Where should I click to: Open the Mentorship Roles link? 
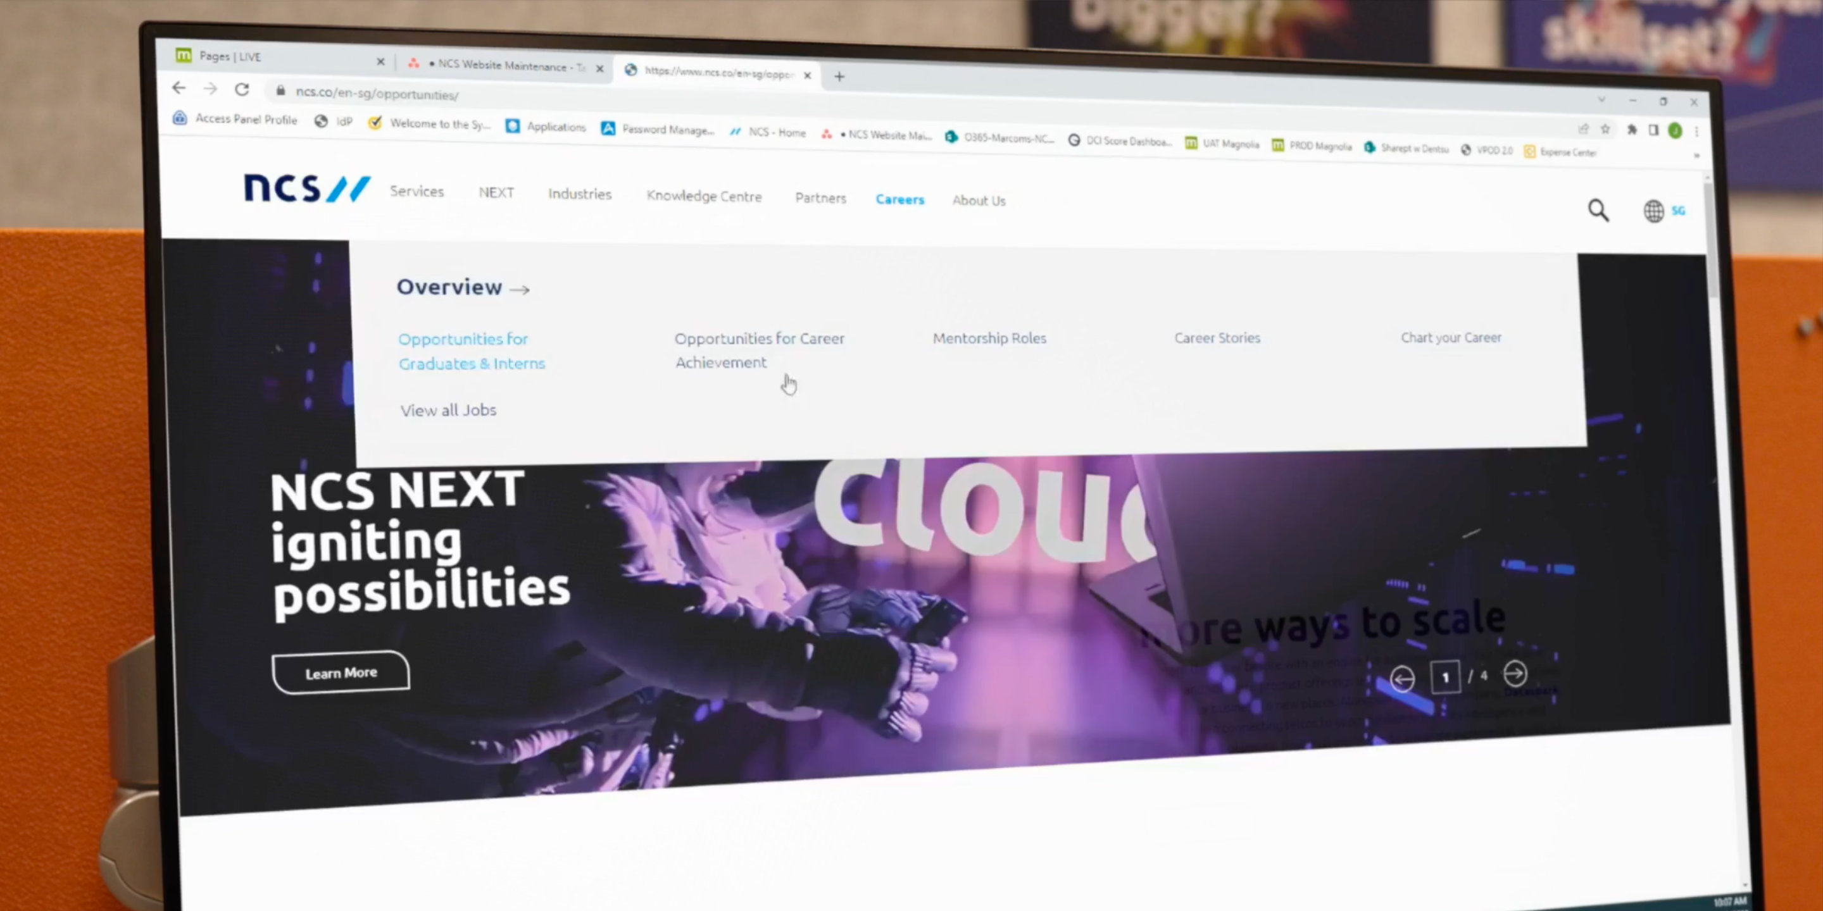click(989, 338)
